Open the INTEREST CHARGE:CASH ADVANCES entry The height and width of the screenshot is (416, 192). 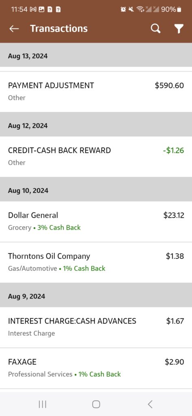(96, 327)
